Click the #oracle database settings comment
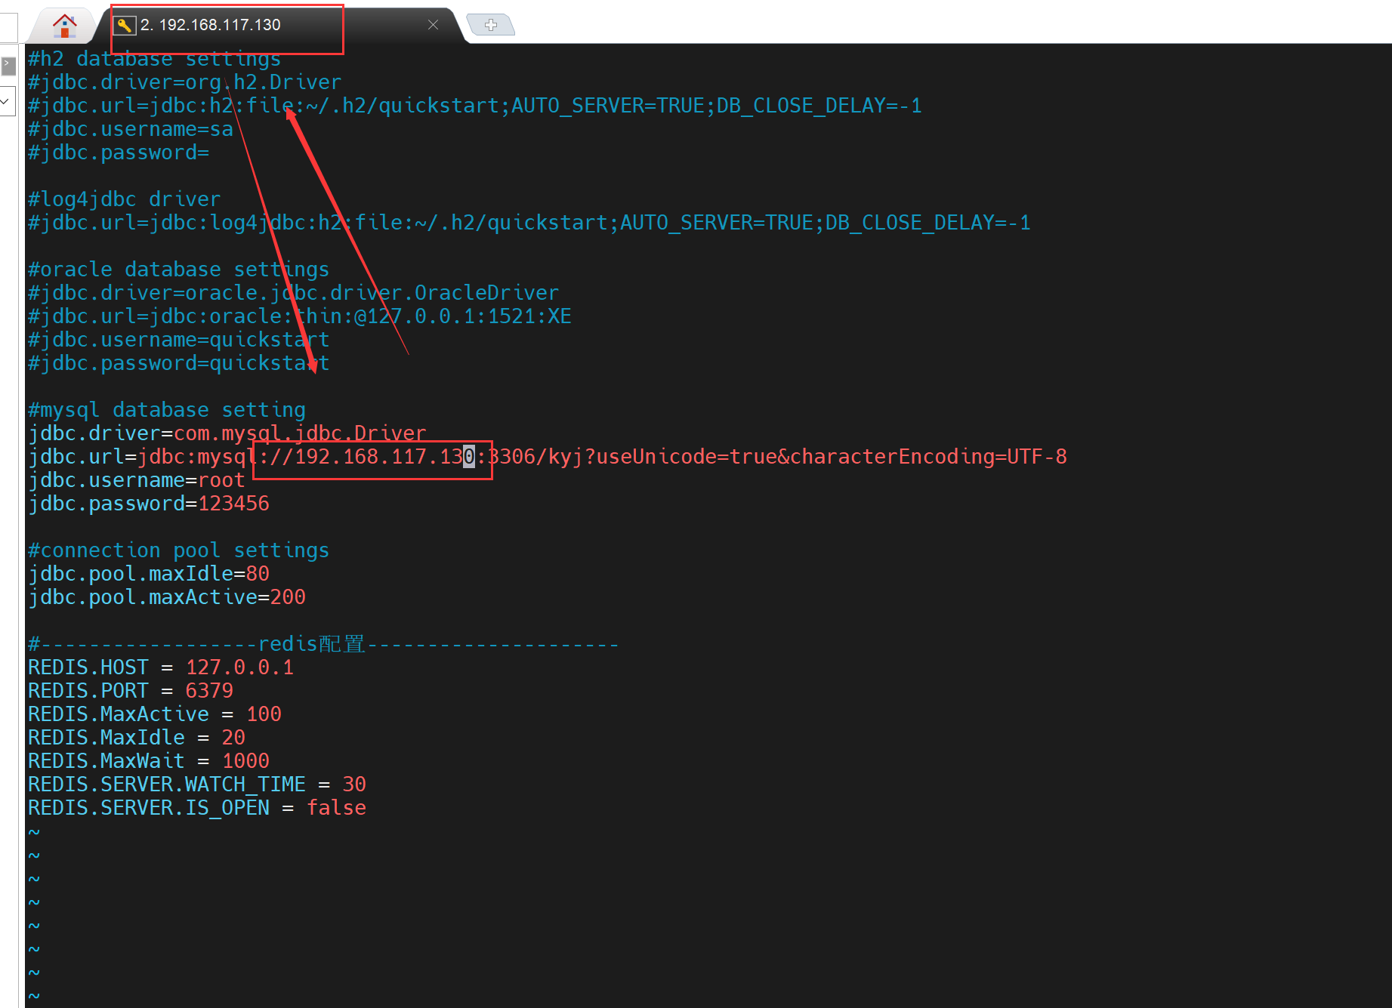Screen dimensions: 1392x1008 [x=179, y=270]
